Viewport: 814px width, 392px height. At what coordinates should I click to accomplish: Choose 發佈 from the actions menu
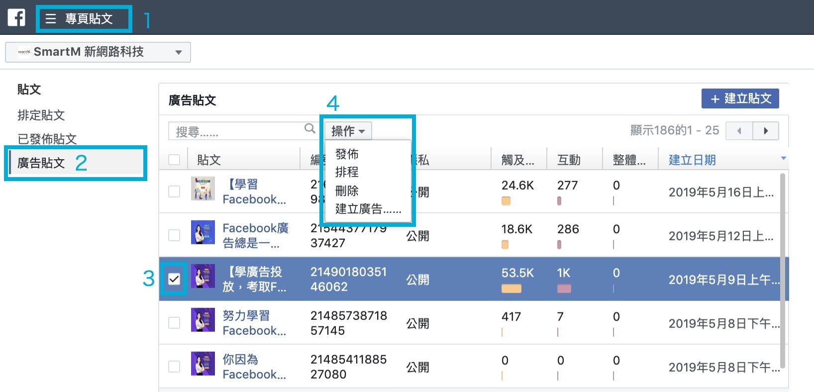pos(347,154)
